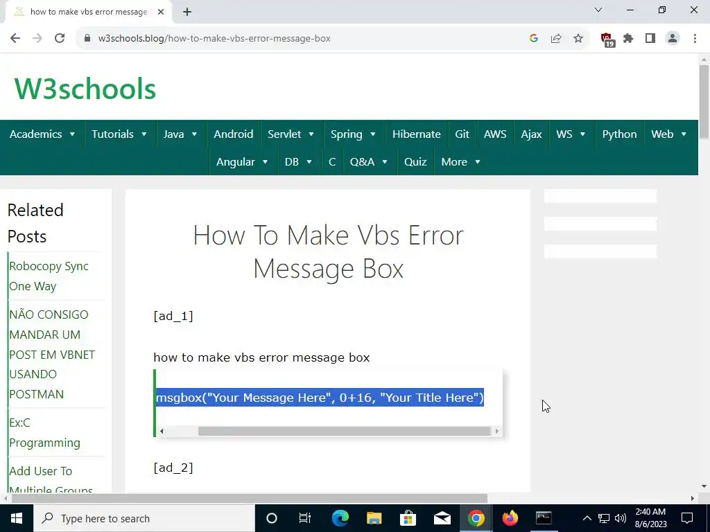Go back using the browser back arrow
Image resolution: width=710 pixels, height=532 pixels.
[x=15, y=39]
